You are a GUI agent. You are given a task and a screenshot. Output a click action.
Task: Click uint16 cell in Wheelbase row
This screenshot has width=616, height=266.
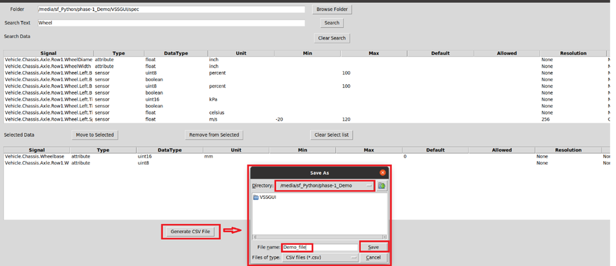click(144, 156)
